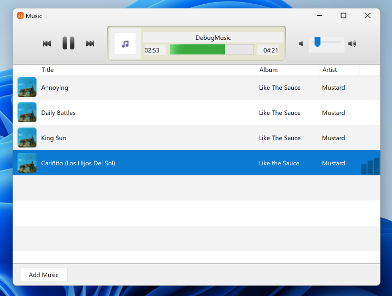Click Mustard artist in King Sun row
This screenshot has height=296, width=392.
point(333,138)
